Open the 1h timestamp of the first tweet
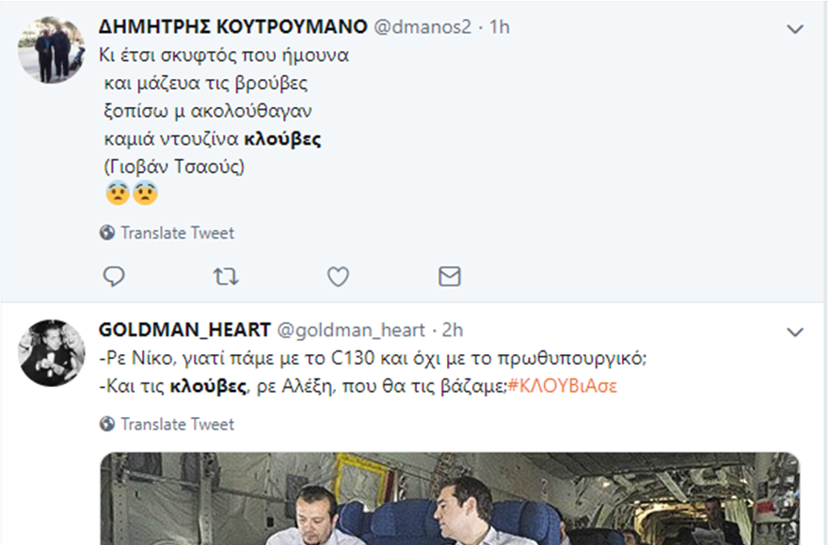The image size is (828, 545). 497,27
